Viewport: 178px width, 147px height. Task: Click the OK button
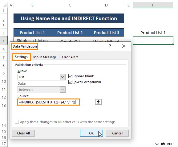(x=91, y=133)
